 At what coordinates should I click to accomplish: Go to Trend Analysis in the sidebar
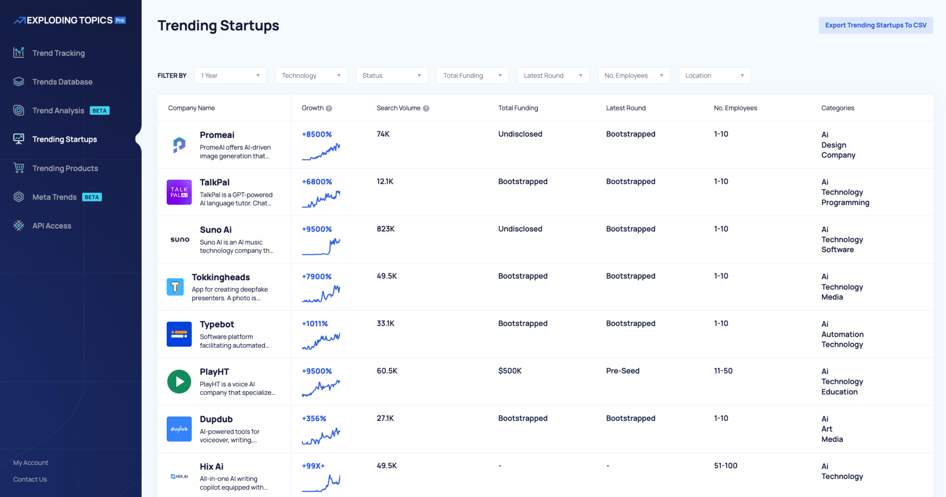tap(58, 110)
